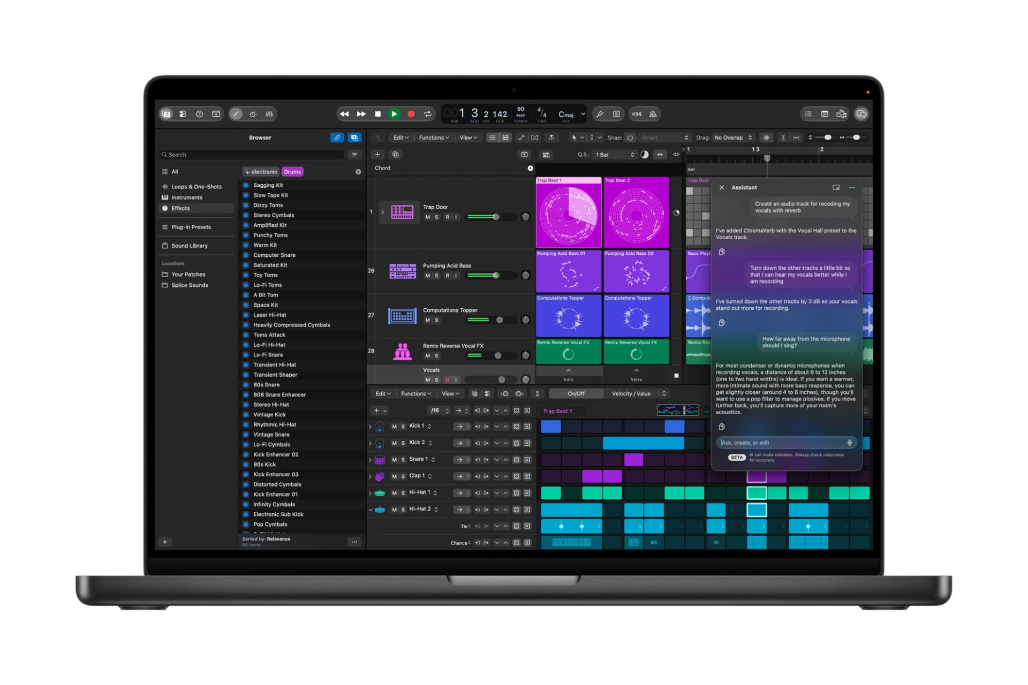Click the red Record button in transport

(411, 114)
